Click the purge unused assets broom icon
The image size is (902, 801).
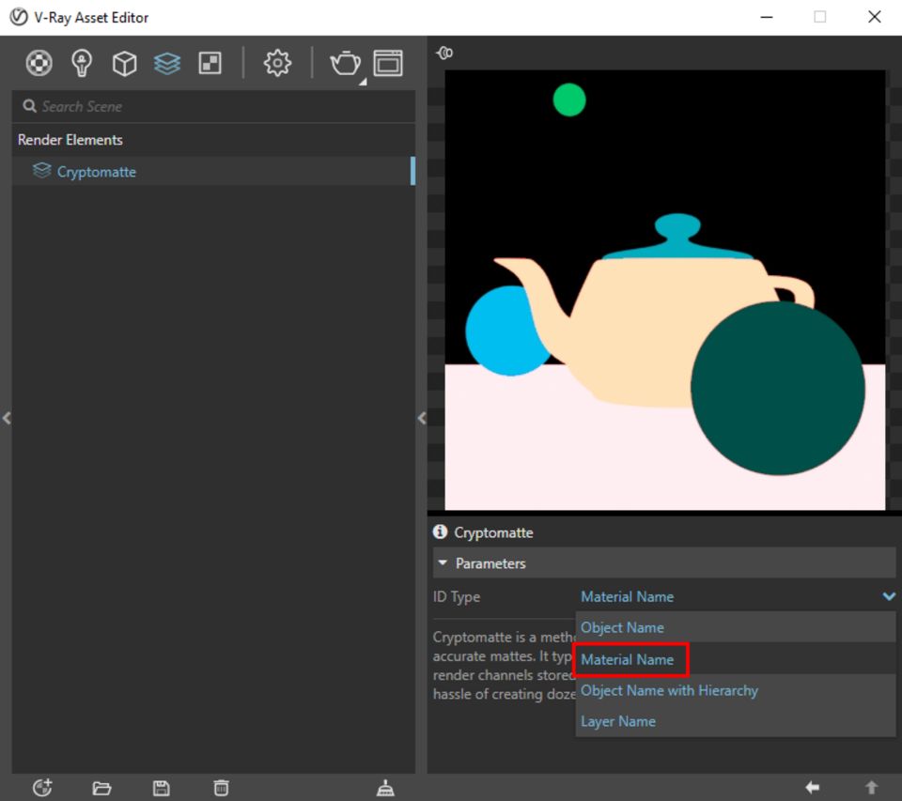coord(385,788)
